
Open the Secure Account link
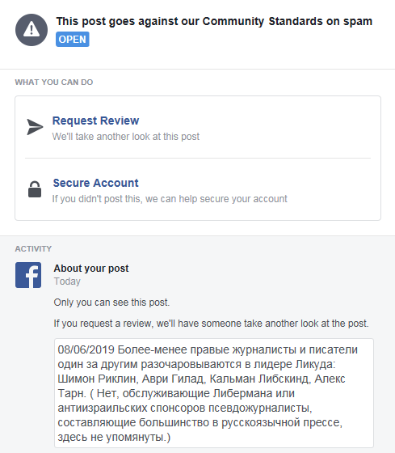(96, 183)
